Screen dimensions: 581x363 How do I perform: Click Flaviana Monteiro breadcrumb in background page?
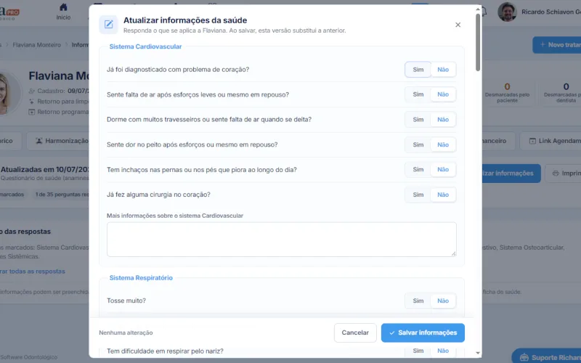pos(37,45)
